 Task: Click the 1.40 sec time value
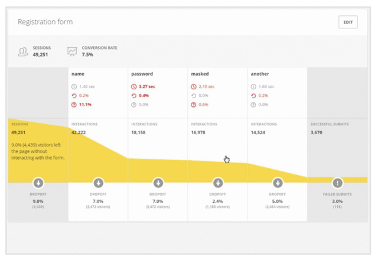point(87,87)
